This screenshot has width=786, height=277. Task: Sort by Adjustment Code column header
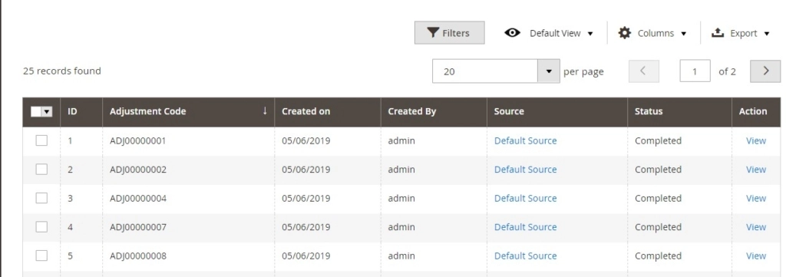[x=189, y=112]
